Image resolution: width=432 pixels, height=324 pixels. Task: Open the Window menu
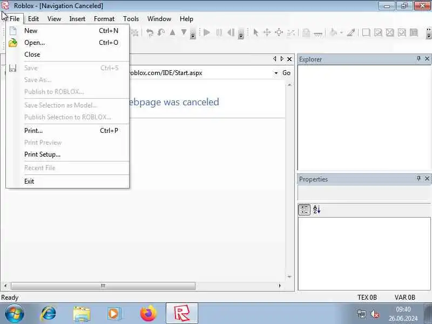[159, 19]
